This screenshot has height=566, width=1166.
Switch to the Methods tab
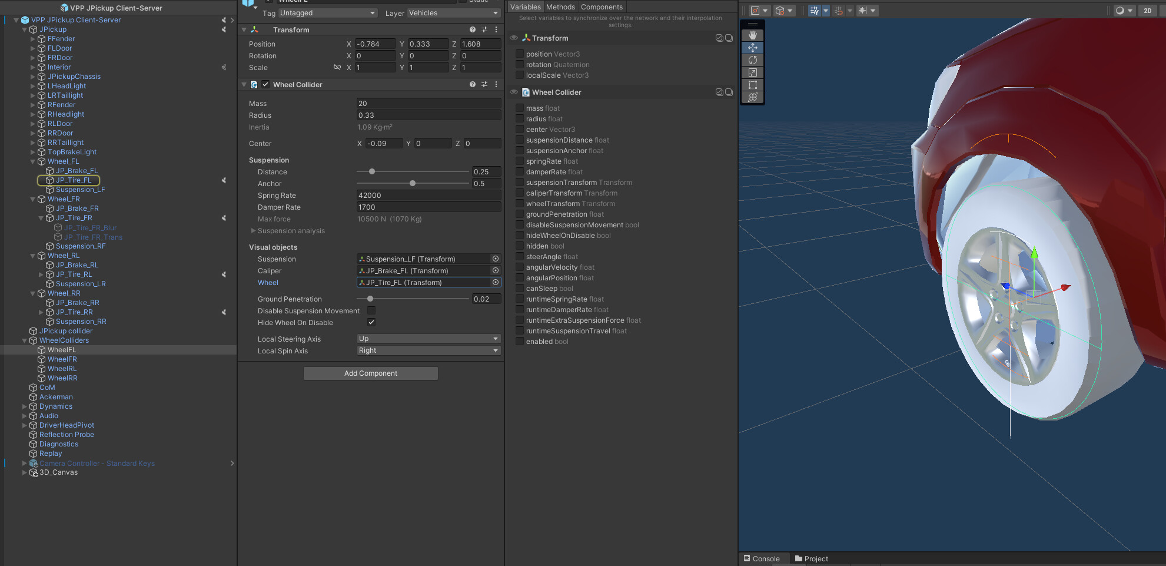point(560,7)
